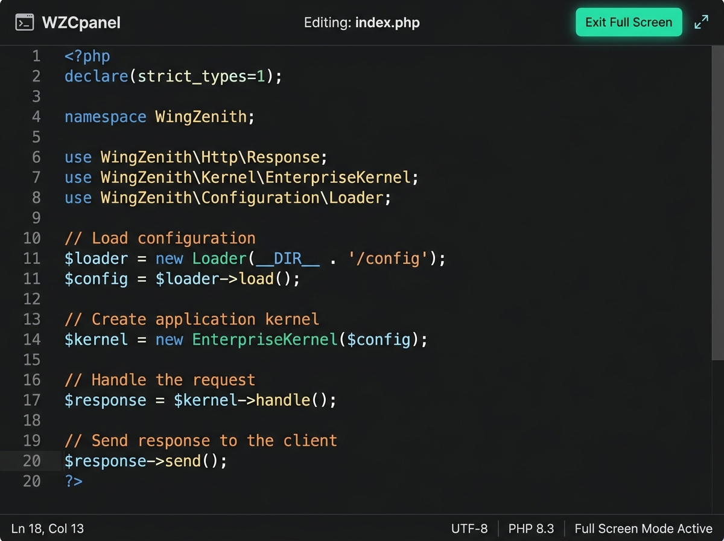This screenshot has height=541, width=724.
Task: Click the '<?php' opening tag line
Action: tap(87, 56)
